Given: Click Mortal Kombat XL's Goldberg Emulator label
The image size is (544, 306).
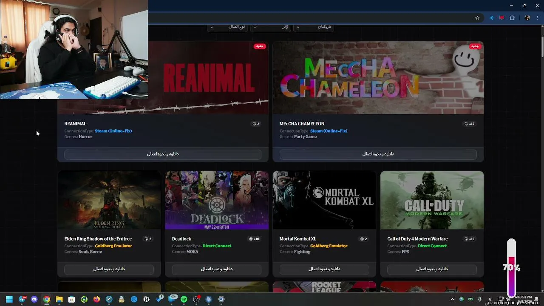Looking at the screenshot, I should click(x=329, y=246).
